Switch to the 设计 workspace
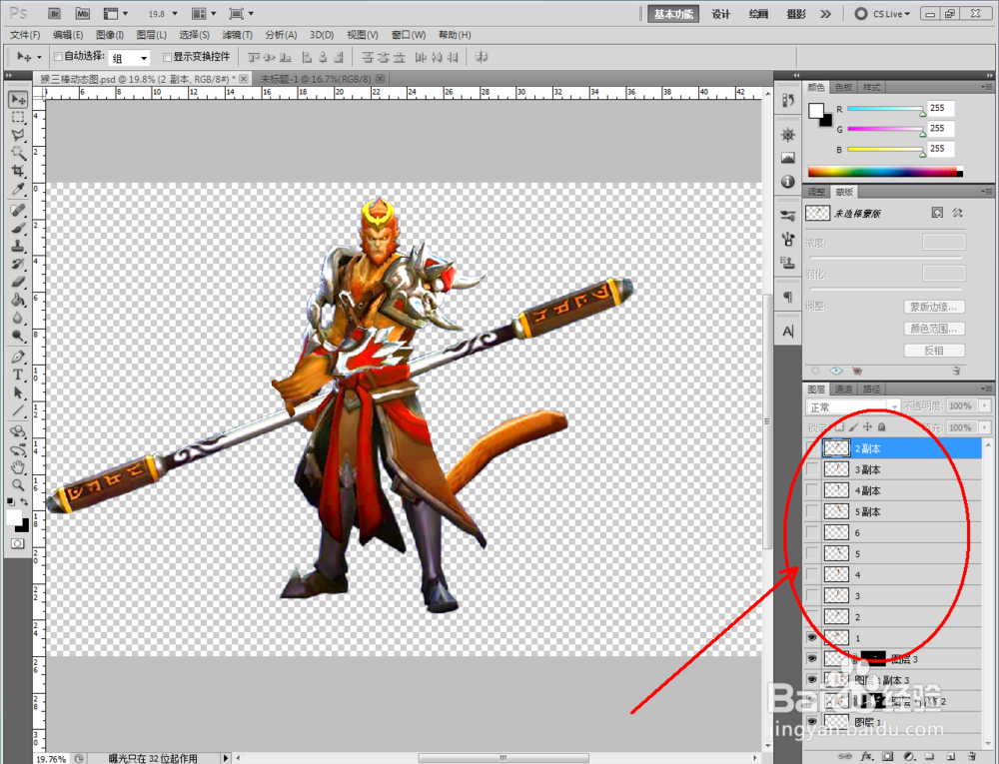This screenshot has height=764, width=999. [720, 14]
